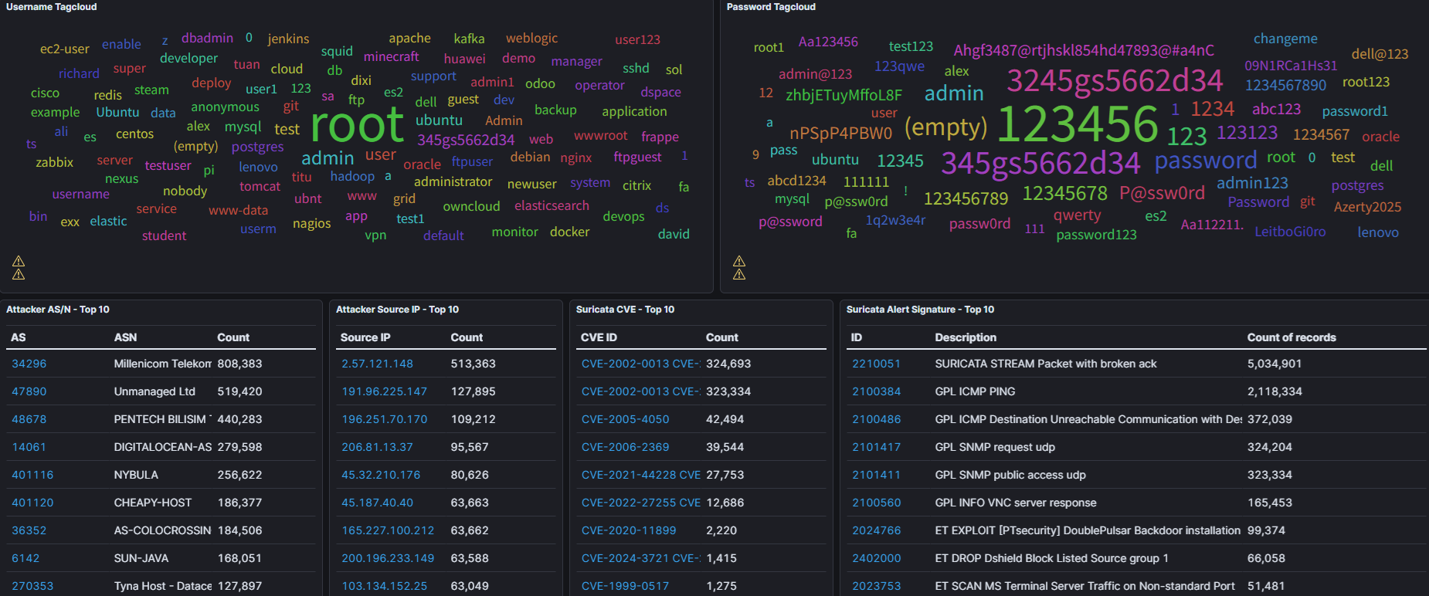Open the CVE-2020-11899 link
This screenshot has width=1429, height=596.
pyautogui.click(x=628, y=530)
